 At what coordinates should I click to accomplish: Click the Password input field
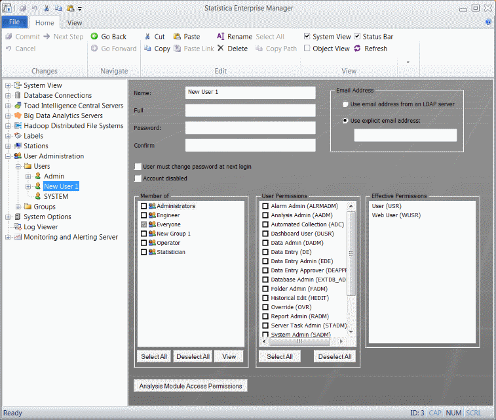tap(250, 128)
